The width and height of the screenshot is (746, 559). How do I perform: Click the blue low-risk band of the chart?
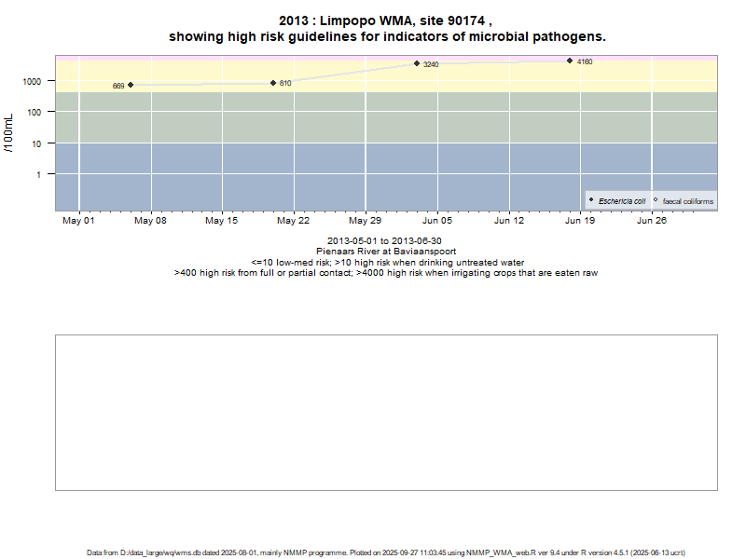point(373,177)
